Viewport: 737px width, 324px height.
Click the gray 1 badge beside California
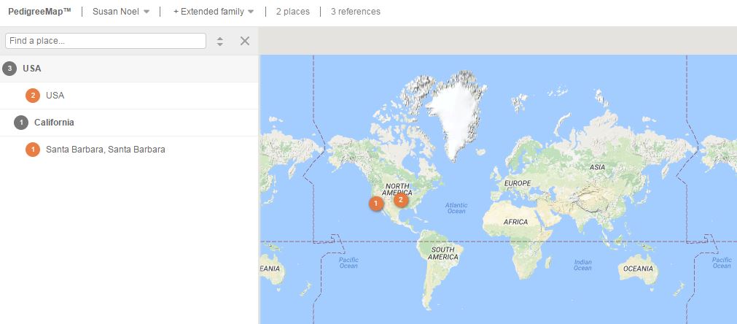tap(21, 123)
